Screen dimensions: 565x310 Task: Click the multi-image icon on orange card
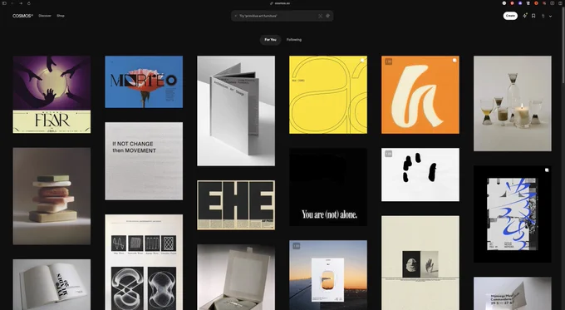coord(454,61)
